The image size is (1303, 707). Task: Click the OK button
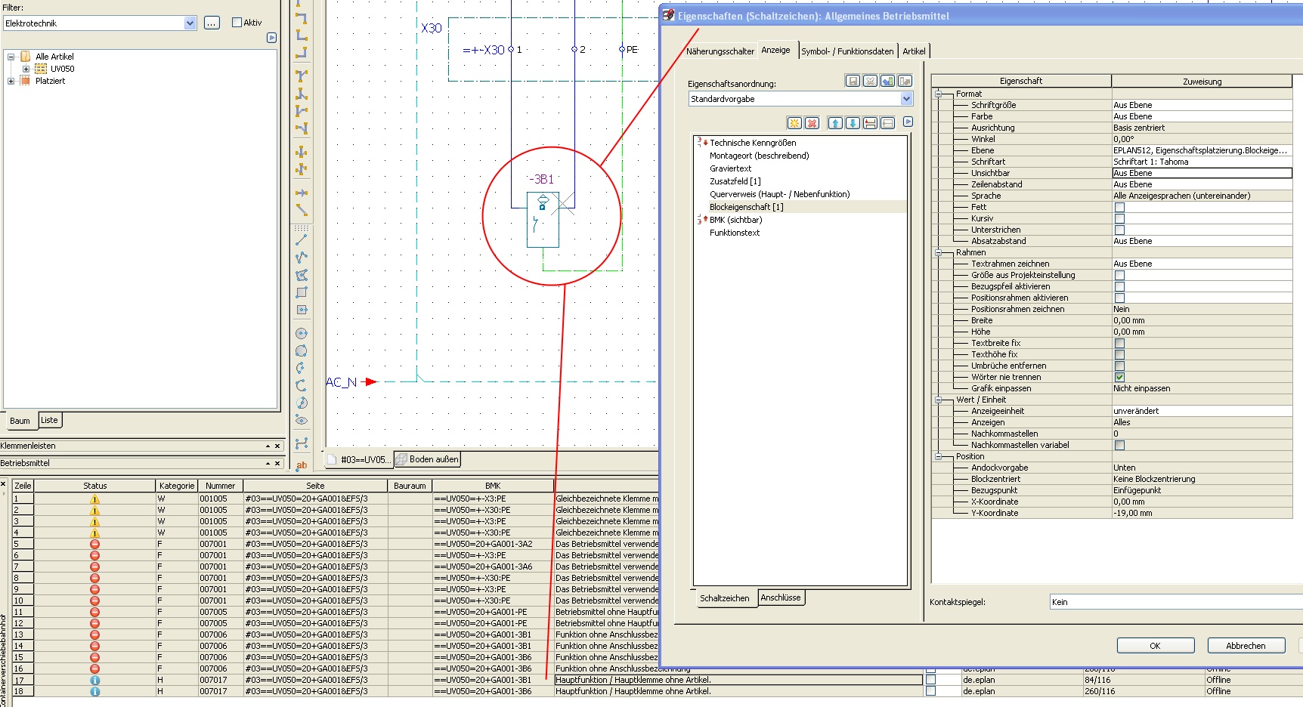[1155, 646]
